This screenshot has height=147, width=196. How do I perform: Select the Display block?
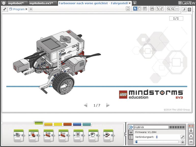(x=78, y=135)
